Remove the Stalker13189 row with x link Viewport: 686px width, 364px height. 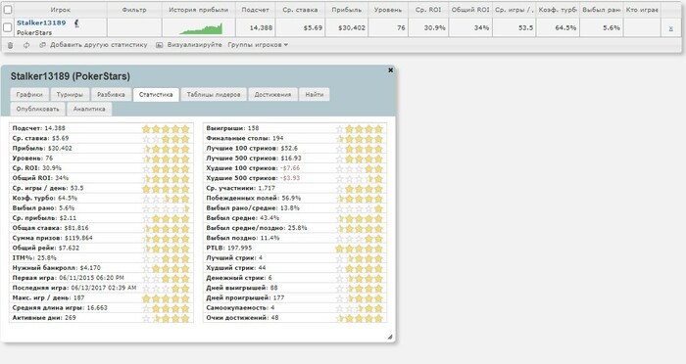click(x=670, y=28)
